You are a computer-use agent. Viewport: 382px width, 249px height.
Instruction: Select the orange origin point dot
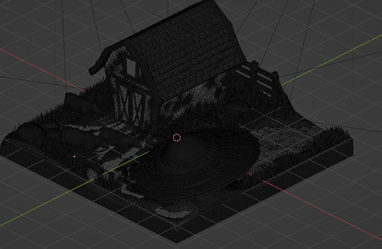75,156
